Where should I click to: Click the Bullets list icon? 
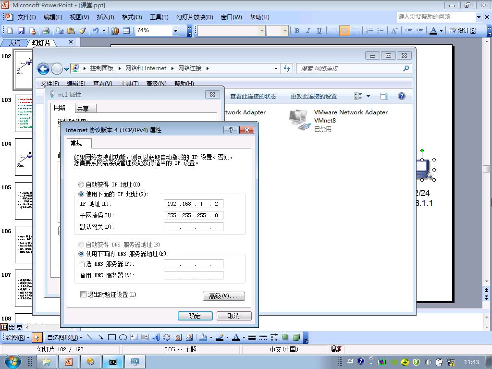[381, 30]
